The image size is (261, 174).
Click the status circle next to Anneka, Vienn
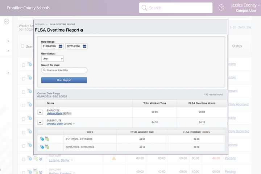tap(74, 124)
